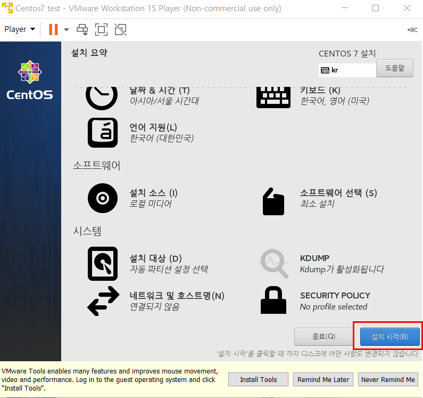
Task: Open the 설치 대상 (D) disk icon
Action: point(103,263)
